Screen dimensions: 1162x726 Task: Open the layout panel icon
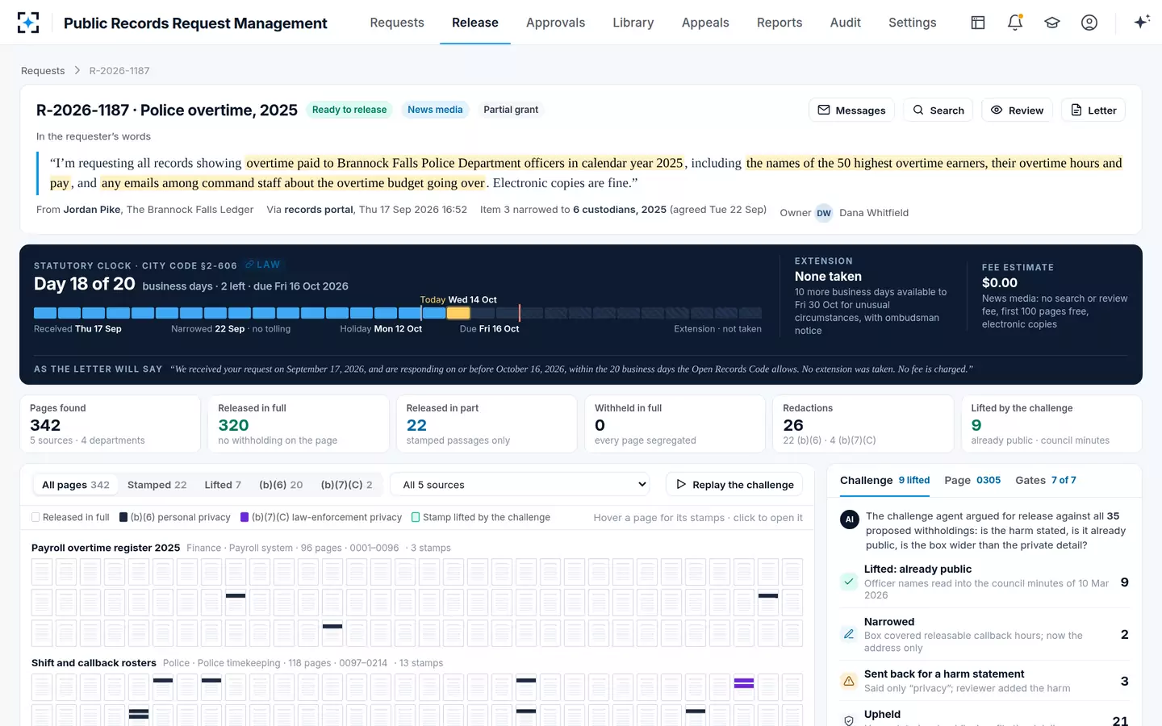click(978, 23)
